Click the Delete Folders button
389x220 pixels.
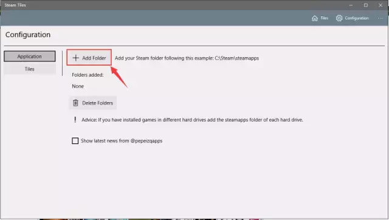(93, 103)
